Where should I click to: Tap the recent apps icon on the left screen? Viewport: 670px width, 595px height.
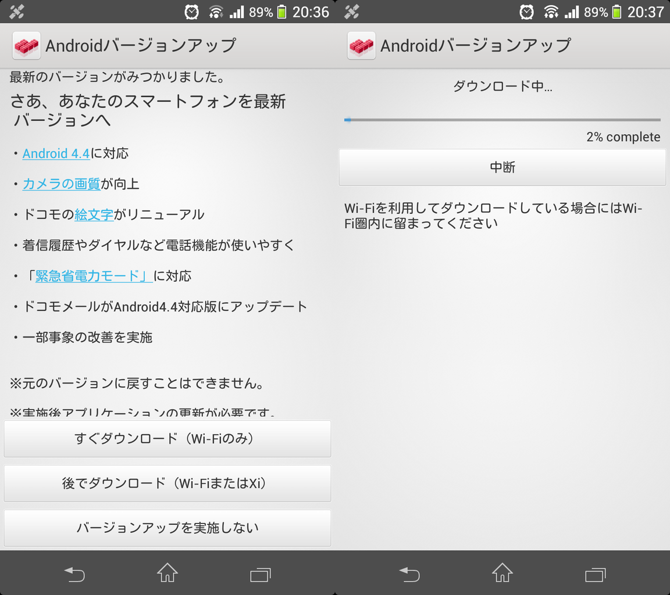(x=260, y=575)
